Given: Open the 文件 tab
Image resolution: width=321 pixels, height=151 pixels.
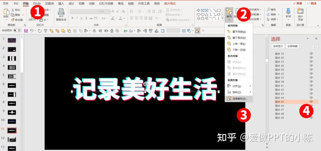Looking at the screenshot, I should [x=6, y=4].
